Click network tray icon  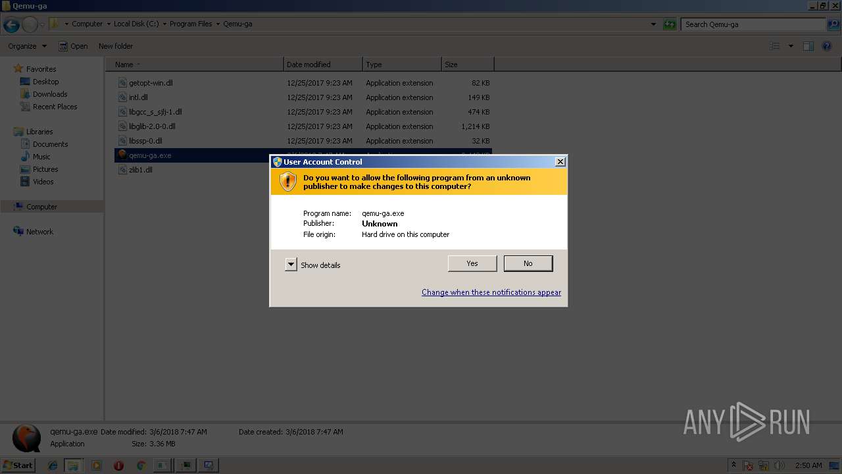764,465
